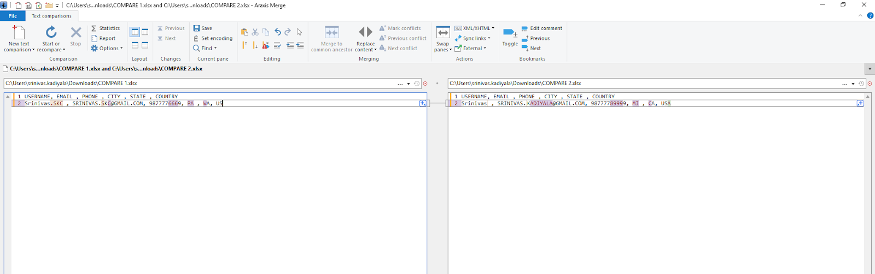Toggle a bookmark
Viewport: 875px width, 274px height.
510,37
